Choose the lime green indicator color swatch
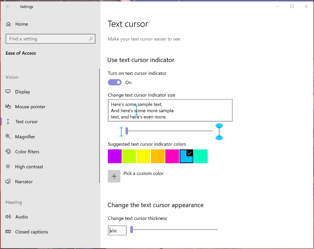Image resolution: width=314 pixels, height=249 pixels. [129, 156]
